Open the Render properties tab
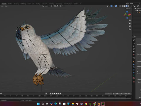 (134, 44)
